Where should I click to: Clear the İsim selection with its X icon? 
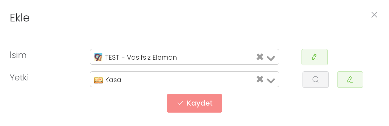coord(260,57)
